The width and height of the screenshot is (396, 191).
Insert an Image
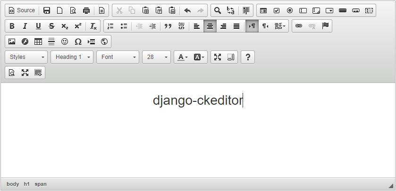click(12, 42)
